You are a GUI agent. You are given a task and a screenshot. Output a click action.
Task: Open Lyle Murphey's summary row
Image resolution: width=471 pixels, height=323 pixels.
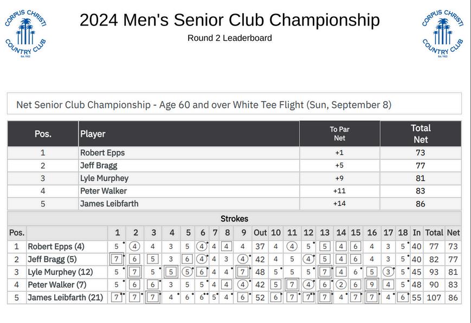[104, 178]
